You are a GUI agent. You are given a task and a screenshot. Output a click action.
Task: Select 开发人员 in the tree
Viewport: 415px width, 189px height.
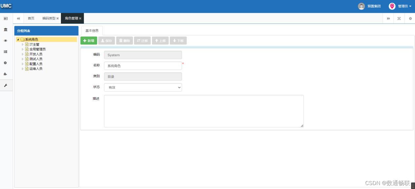(36, 54)
